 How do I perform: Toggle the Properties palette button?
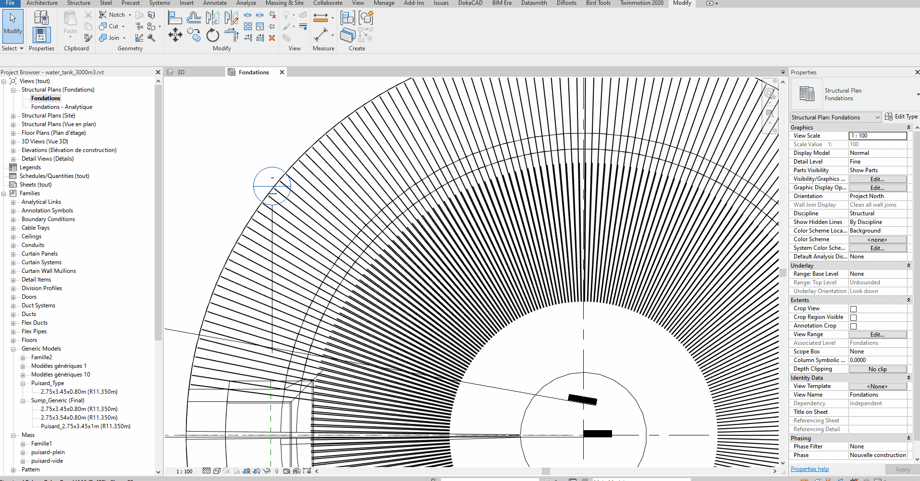pyautogui.click(x=41, y=35)
